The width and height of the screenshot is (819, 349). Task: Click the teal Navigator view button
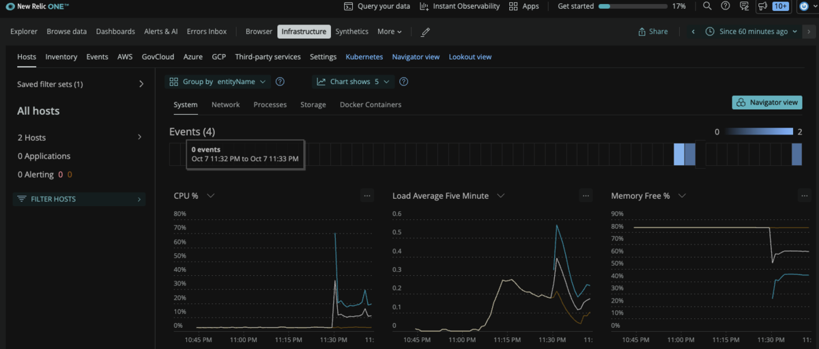click(x=767, y=102)
